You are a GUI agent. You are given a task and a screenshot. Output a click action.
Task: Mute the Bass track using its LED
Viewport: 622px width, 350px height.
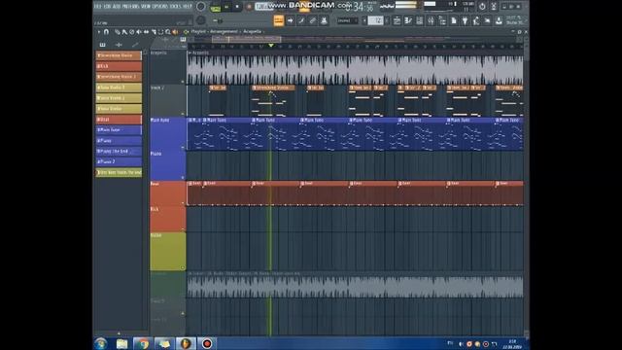[183, 203]
